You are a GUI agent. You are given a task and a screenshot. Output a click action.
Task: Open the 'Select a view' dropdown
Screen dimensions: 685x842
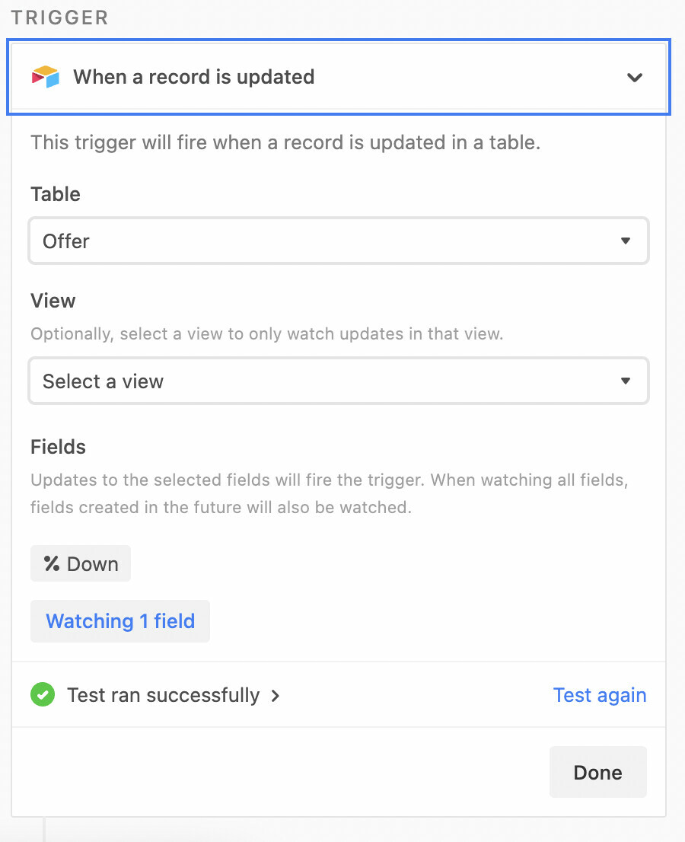click(x=339, y=381)
